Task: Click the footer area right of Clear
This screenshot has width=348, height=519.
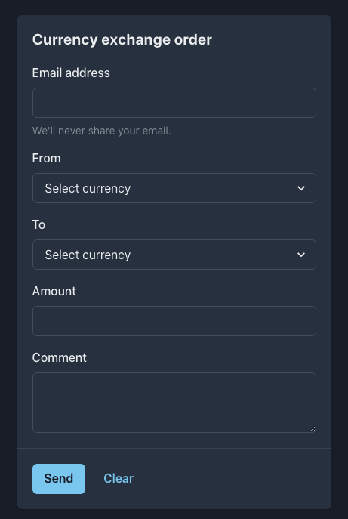Action: 232,479
